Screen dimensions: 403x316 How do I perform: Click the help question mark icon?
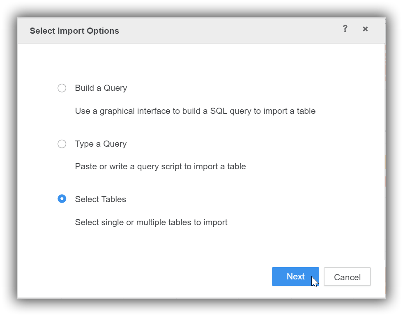(345, 29)
